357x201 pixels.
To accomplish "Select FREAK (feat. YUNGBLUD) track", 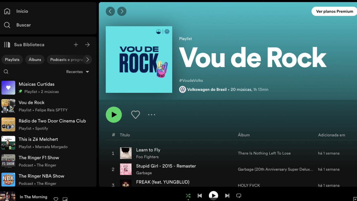I will point(163,182).
